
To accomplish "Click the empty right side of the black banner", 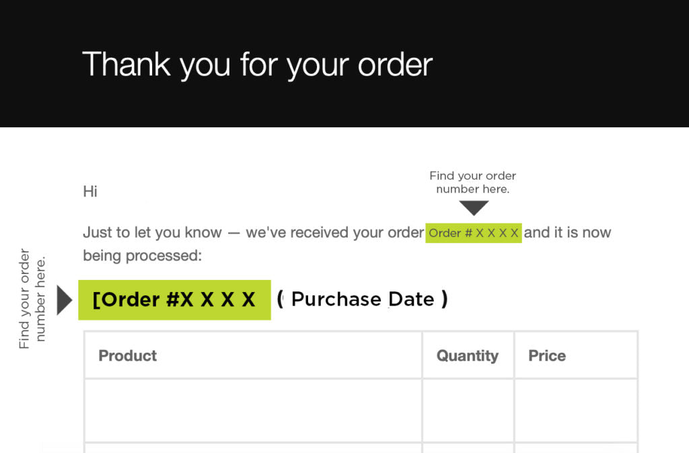I will point(572,64).
